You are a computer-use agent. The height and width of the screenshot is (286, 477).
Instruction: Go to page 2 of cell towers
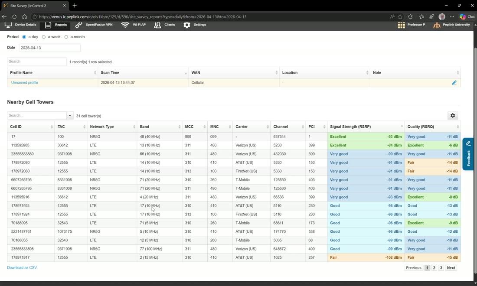click(434, 268)
